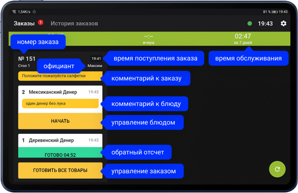Select order number № 151
The height and width of the screenshot is (193, 298).
(x=27, y=59)
